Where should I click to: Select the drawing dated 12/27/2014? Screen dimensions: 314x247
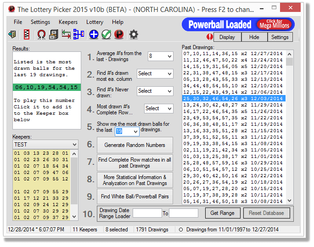pos(234,54)
